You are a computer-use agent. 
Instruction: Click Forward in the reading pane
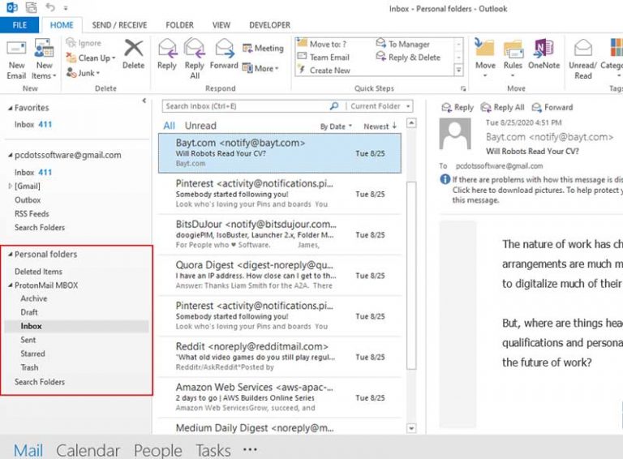[x=552, y=107]
